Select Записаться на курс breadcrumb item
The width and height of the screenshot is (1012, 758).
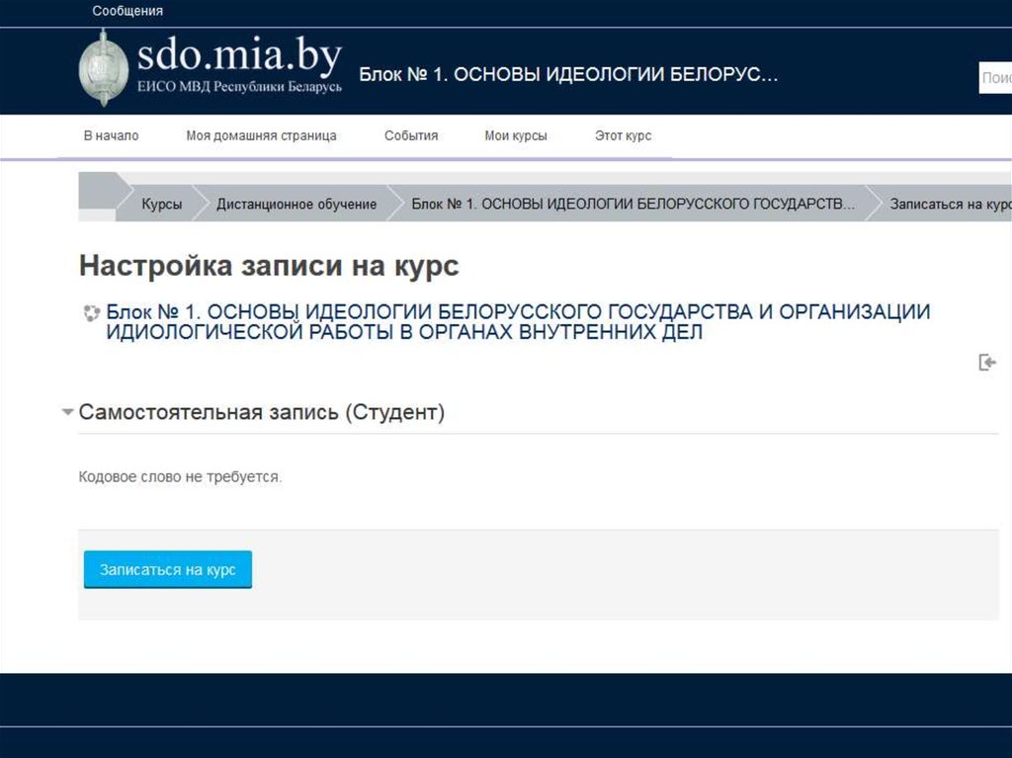(x=950, y=205)
